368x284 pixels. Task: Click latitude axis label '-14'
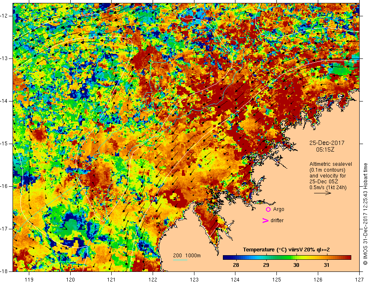pos(4,101)
